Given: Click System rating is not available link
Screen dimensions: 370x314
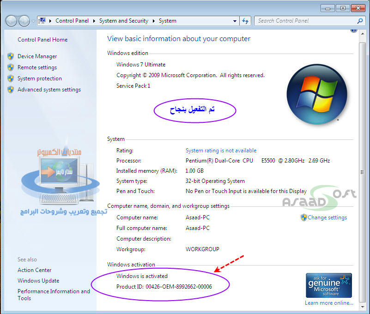Looking at the screenshot, I should (x=221, y=151).
